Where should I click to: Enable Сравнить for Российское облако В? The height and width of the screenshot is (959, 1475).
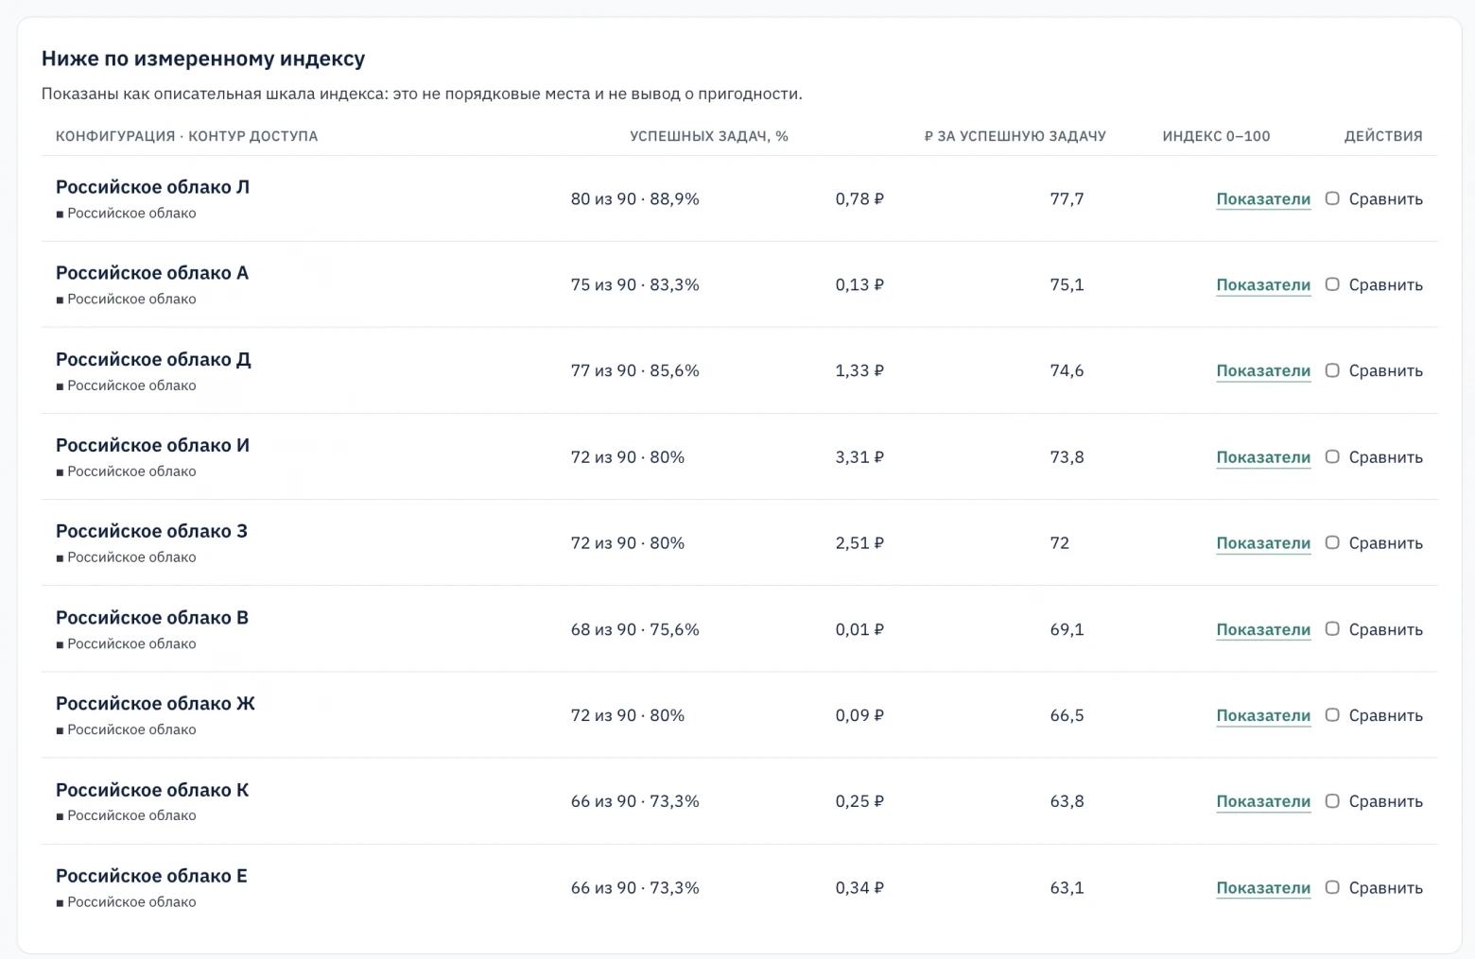pyautogui.click(x=1332, y=629)
